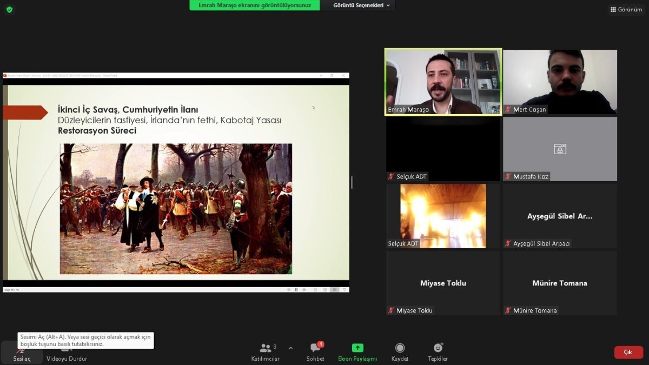The image size is (649, 365).
Task: Click the lock icon on Mustafa Koz tile
Action: point(560,149)
